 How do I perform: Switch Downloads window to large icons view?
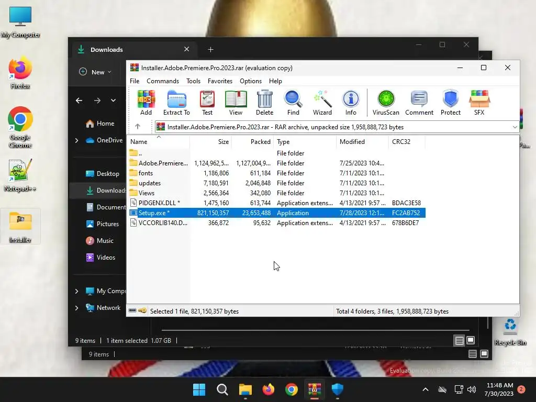click(471, 340)
